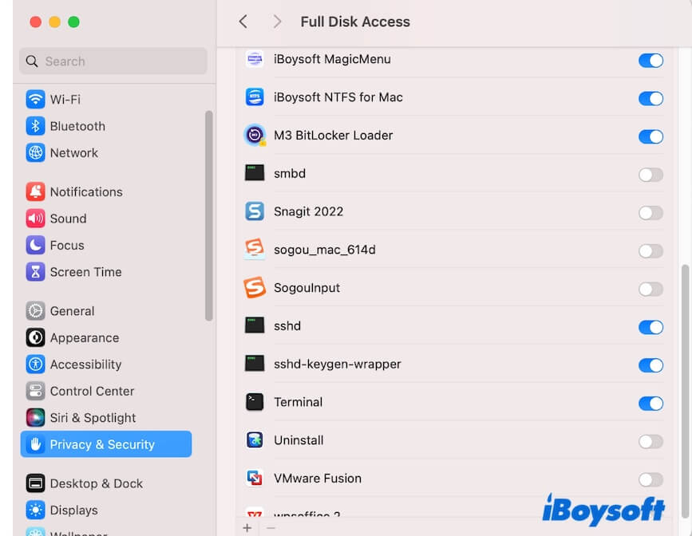This screenshot has height=536, width=692.
Task: Enable disk access for Uninstall app
Action: (x=650, y=441)
